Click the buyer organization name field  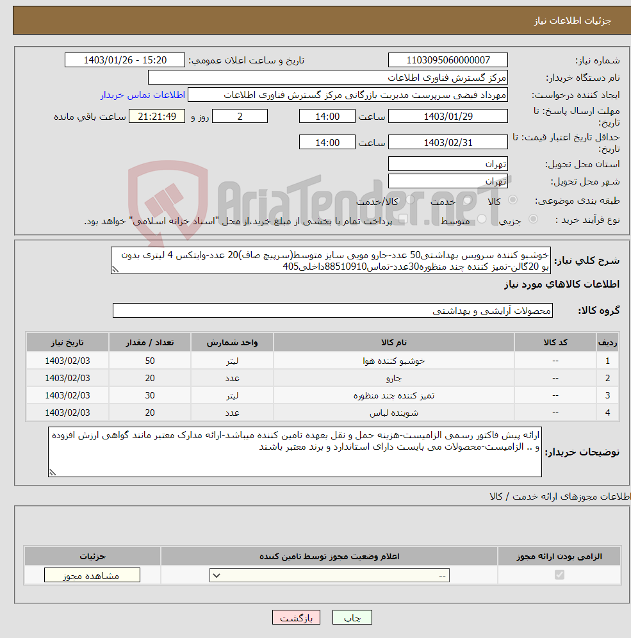(328, 78)
